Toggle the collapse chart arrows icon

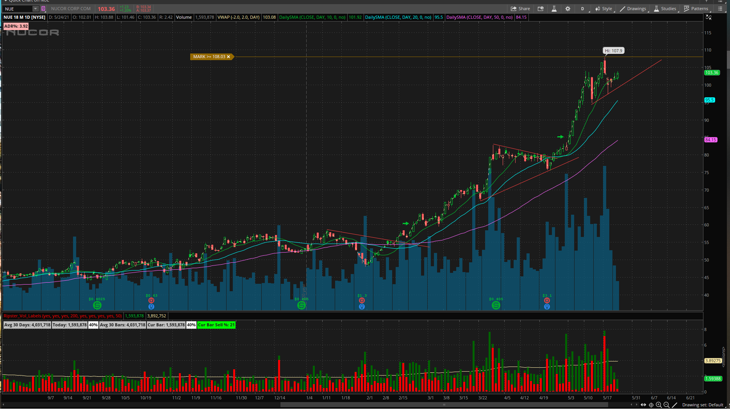click(709, 17)
